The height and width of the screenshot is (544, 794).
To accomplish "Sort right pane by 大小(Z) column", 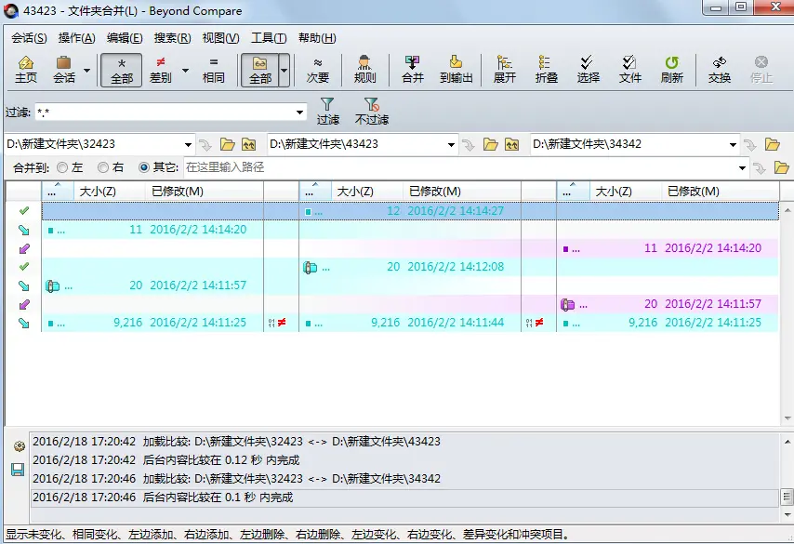I will point(626,192).
